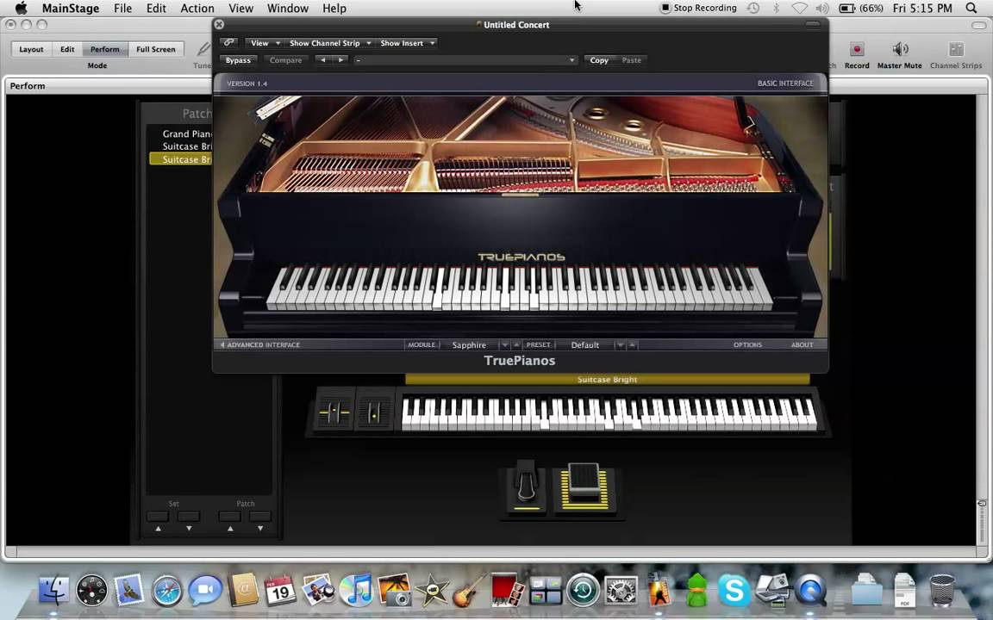Open the Apple menu
Viewport: 993px width, 620px height.
(x=21, y=9)
